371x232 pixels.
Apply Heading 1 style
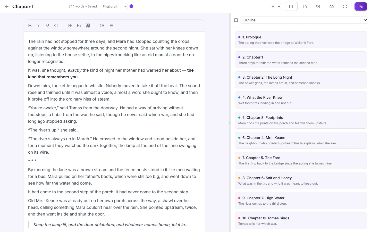click(70, 26)
